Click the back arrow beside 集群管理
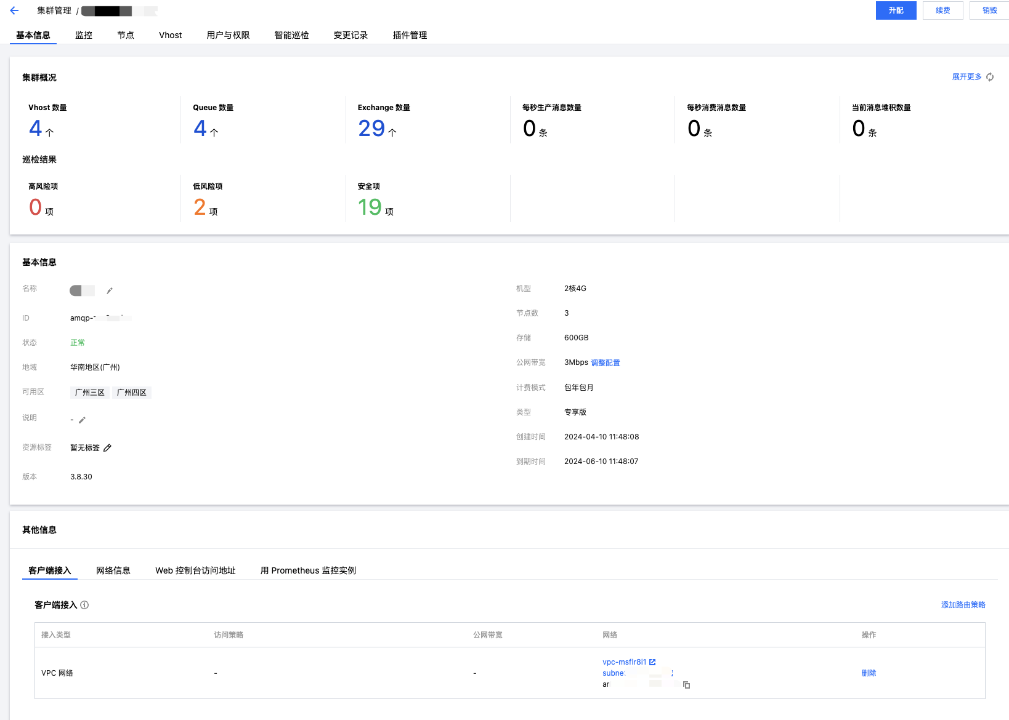The width and height of the screenshot is (1009, 720). coord(14,10)
